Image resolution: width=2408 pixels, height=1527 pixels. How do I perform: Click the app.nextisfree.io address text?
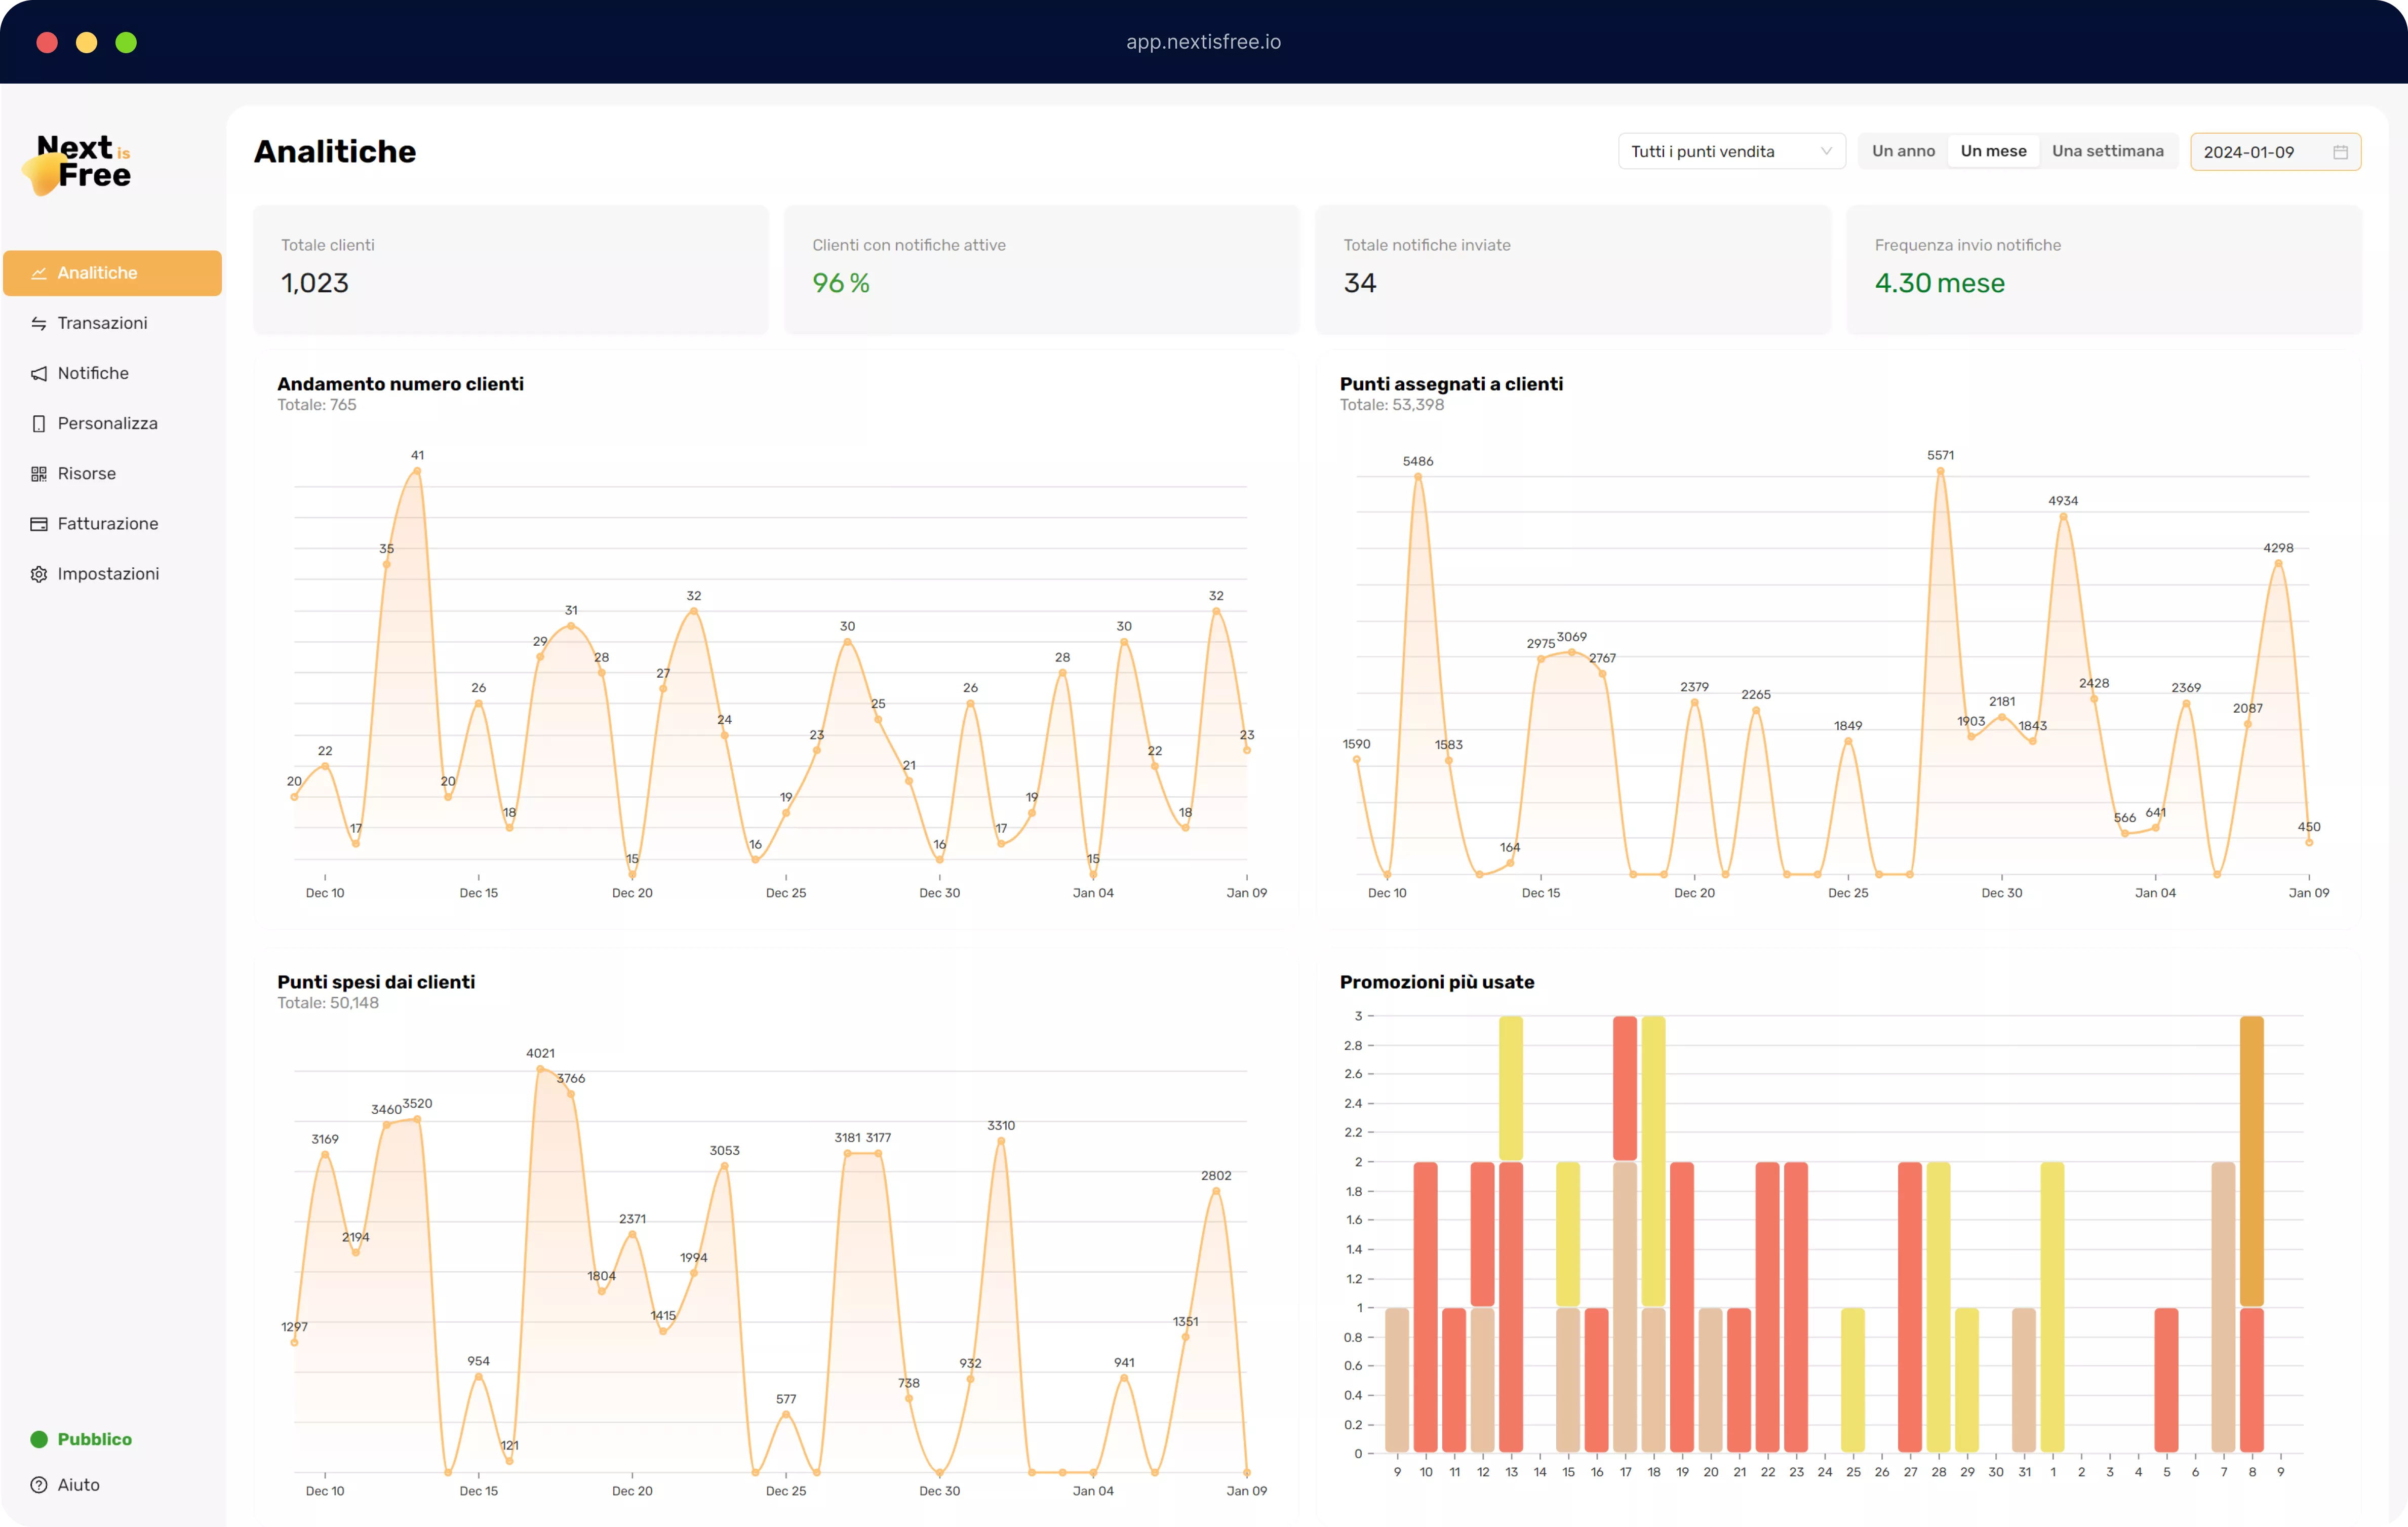tap(1204, 42)
